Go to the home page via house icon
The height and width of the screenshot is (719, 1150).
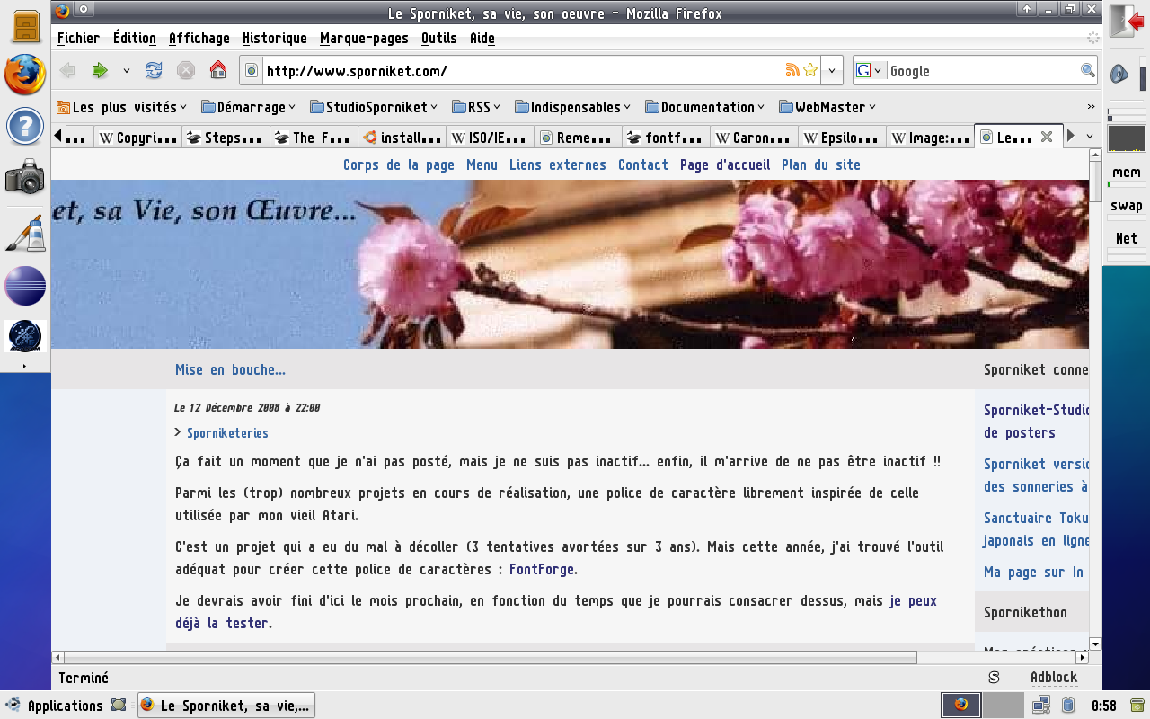[x=217, y=70]
